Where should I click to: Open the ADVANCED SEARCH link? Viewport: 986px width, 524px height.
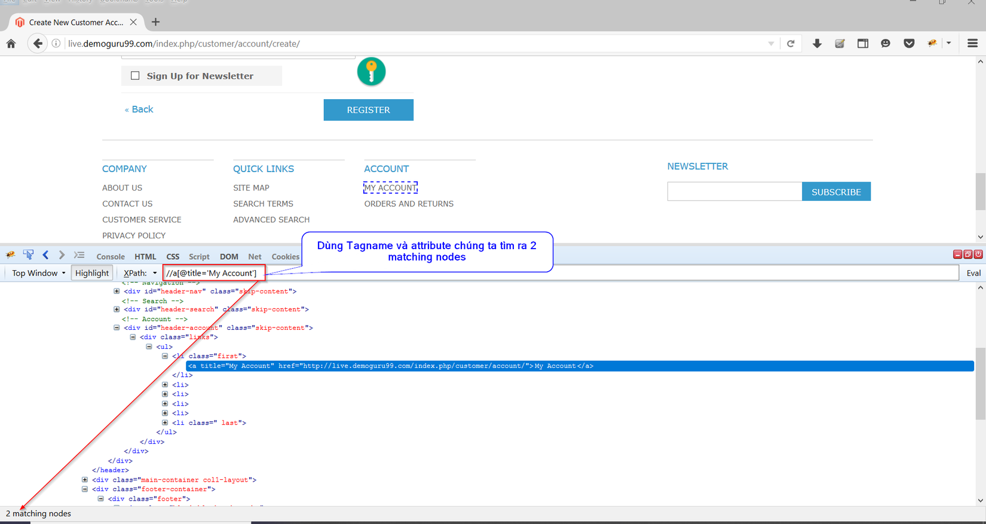pos(271,220)
